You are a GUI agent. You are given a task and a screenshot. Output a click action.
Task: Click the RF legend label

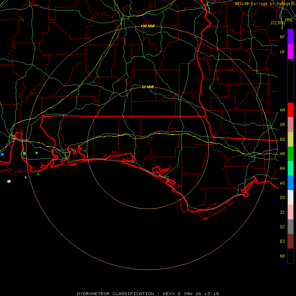tap(282, 37)
